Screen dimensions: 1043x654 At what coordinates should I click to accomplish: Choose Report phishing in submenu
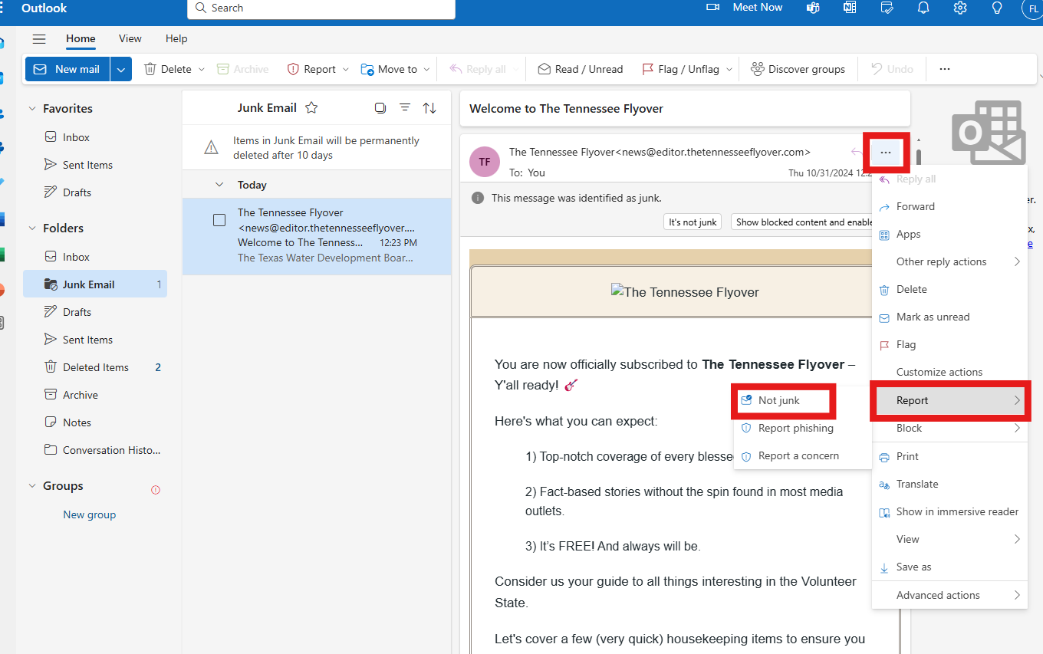point(802,428)
